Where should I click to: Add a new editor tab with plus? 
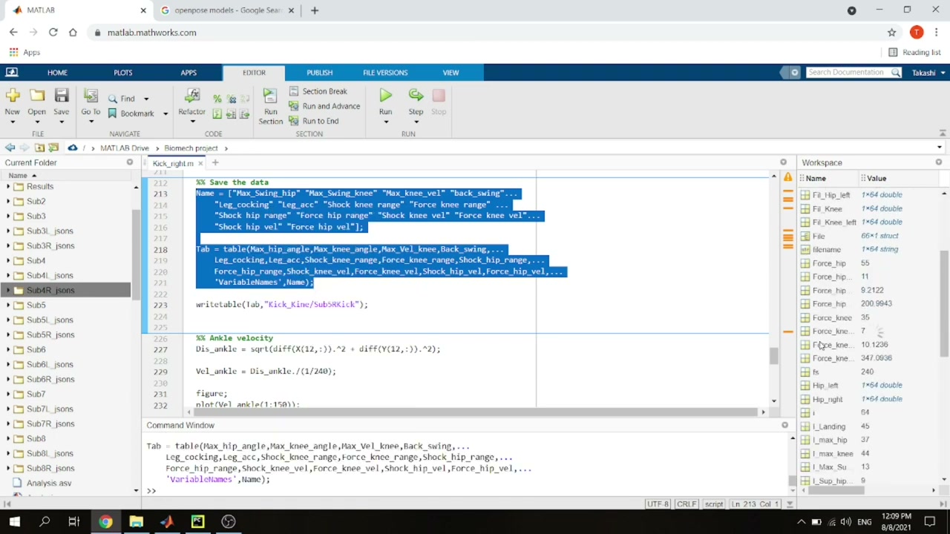tap(214, 162)
